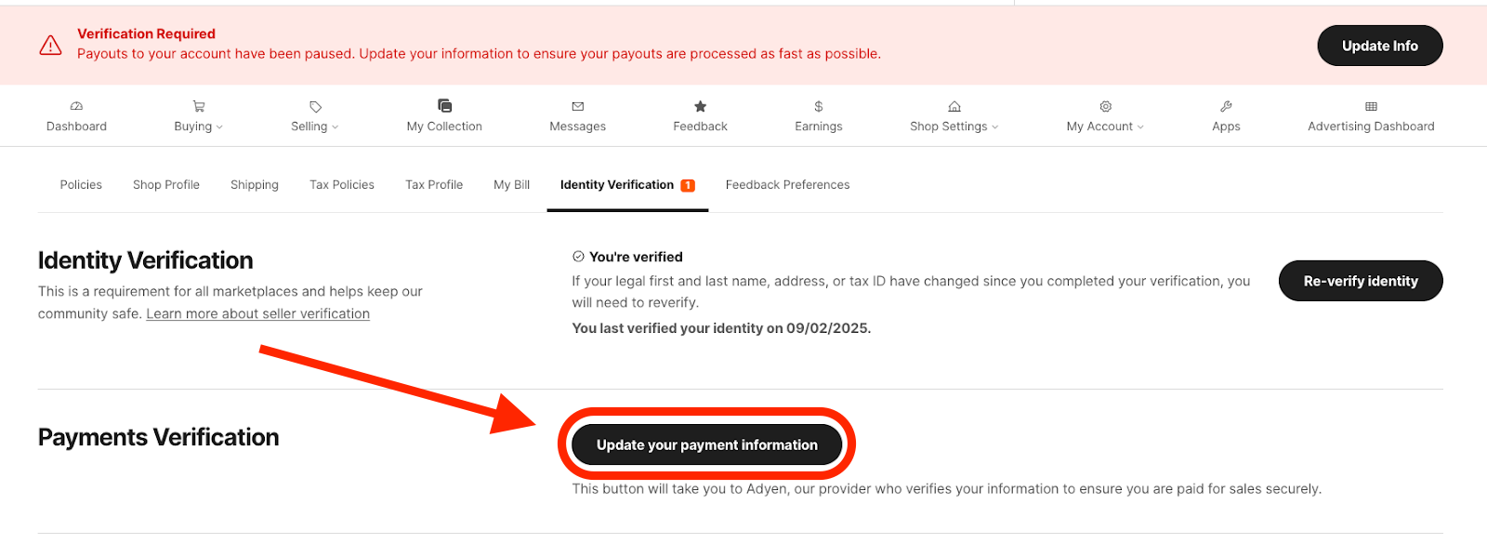Click the Feedback star icon

coord(700,106)
